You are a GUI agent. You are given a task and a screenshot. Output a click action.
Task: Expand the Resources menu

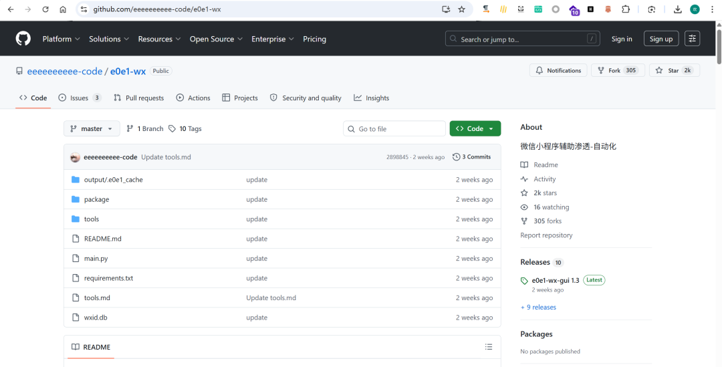click(159, 39)
